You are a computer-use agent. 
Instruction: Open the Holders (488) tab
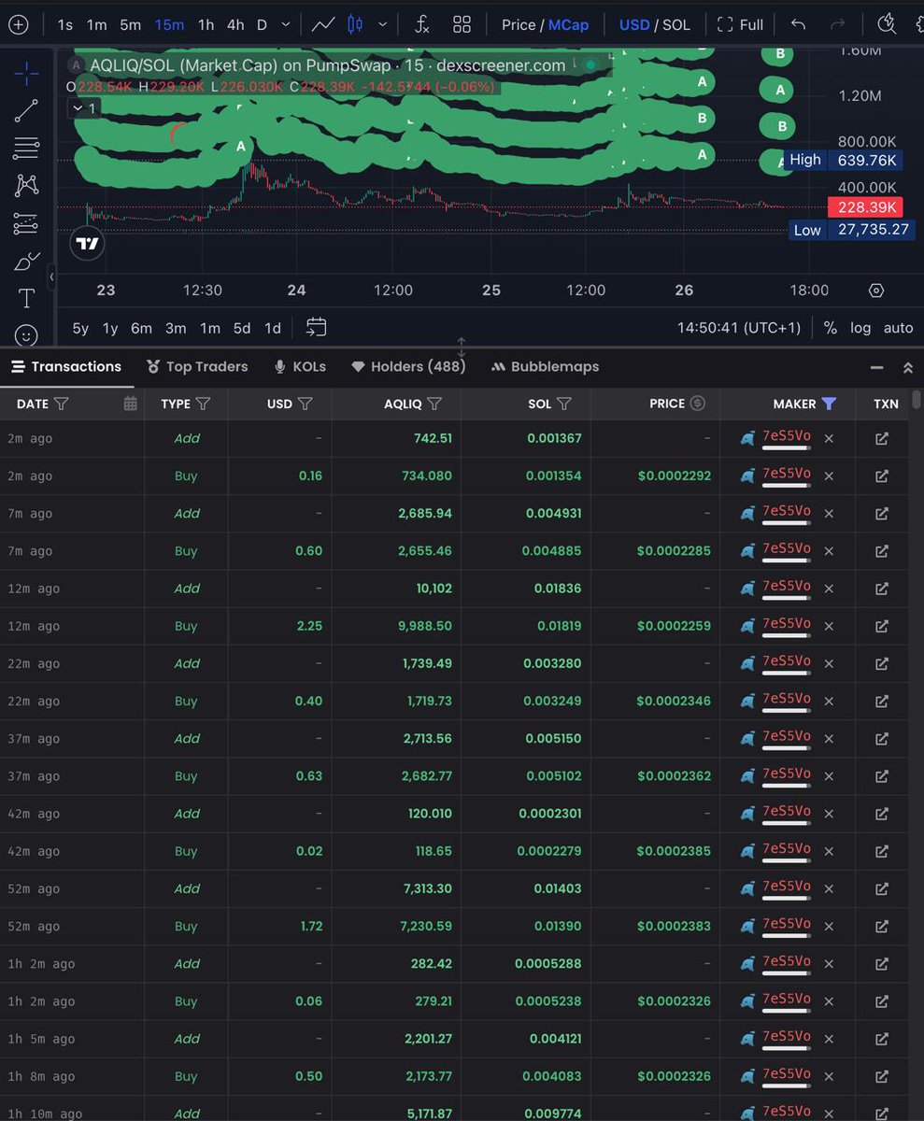click(408, 367)
